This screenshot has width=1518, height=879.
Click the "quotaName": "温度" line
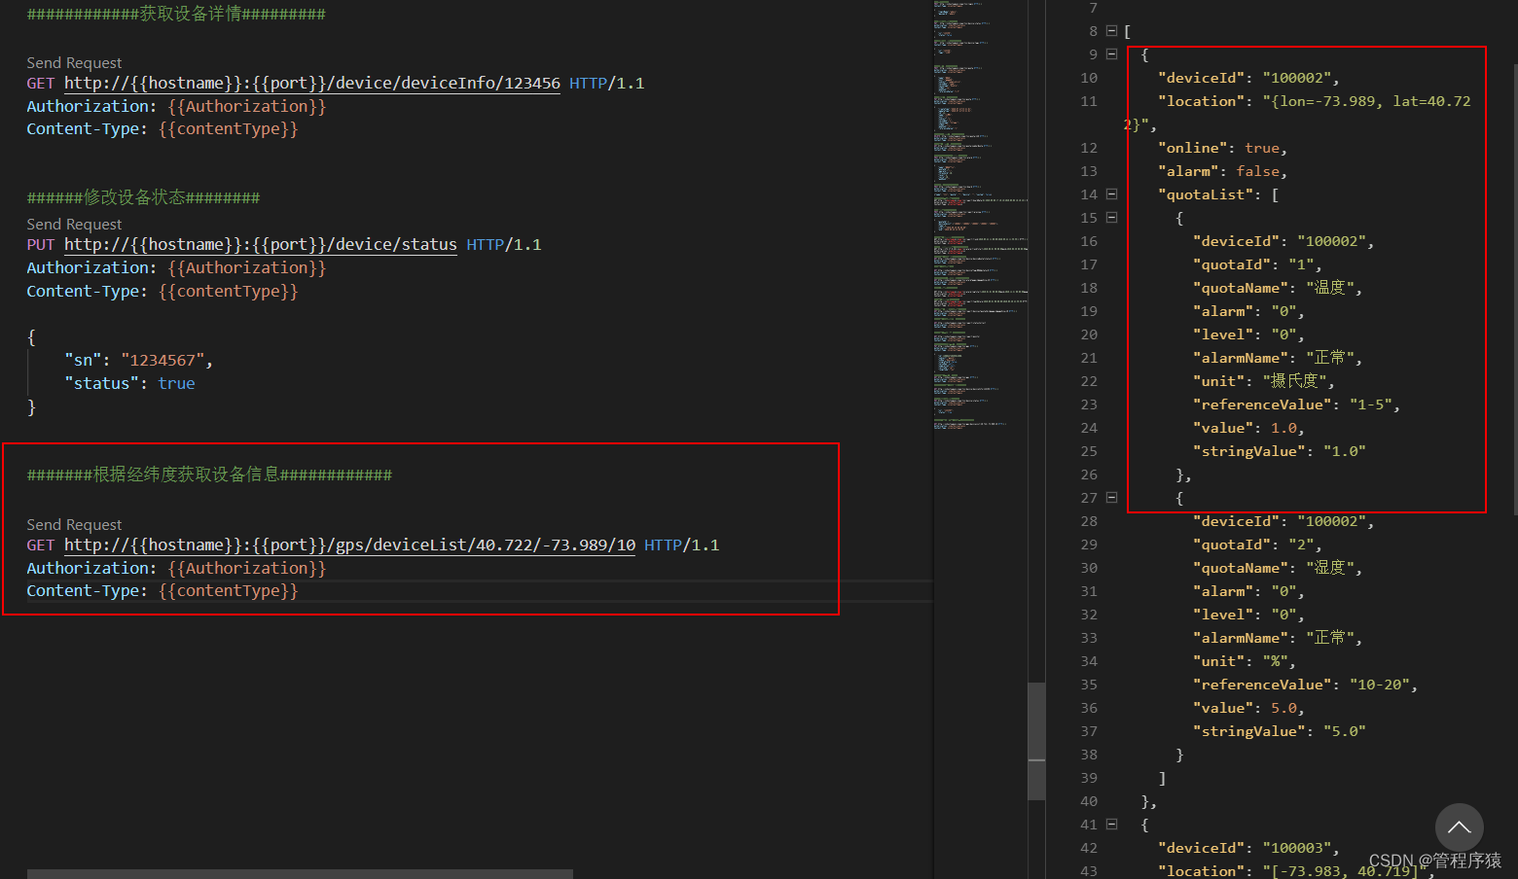(x=1277, y=288)
